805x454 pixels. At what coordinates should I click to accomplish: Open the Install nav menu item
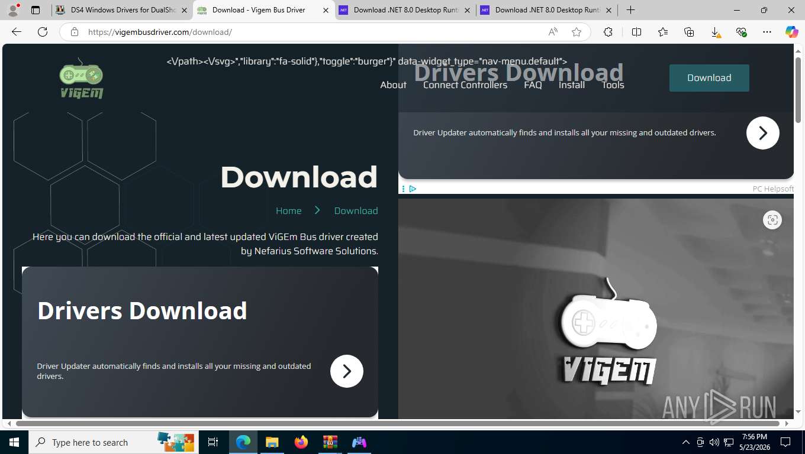coord(572,85)
